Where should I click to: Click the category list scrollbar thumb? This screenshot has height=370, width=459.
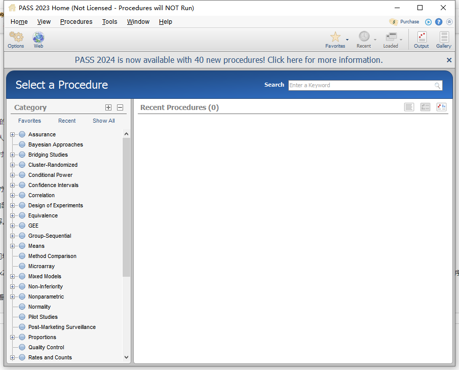coord(126,207)
